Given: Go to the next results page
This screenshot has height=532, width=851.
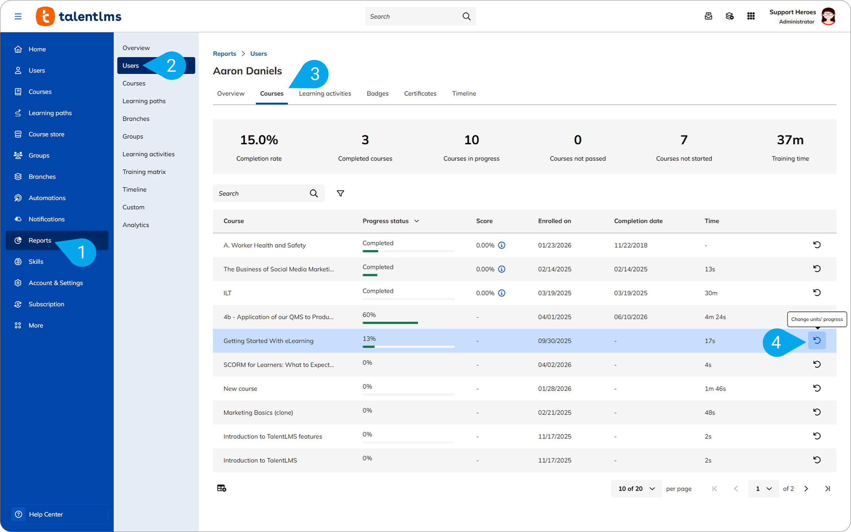Looking at the screenshot, I should click(x=806, y=489).
